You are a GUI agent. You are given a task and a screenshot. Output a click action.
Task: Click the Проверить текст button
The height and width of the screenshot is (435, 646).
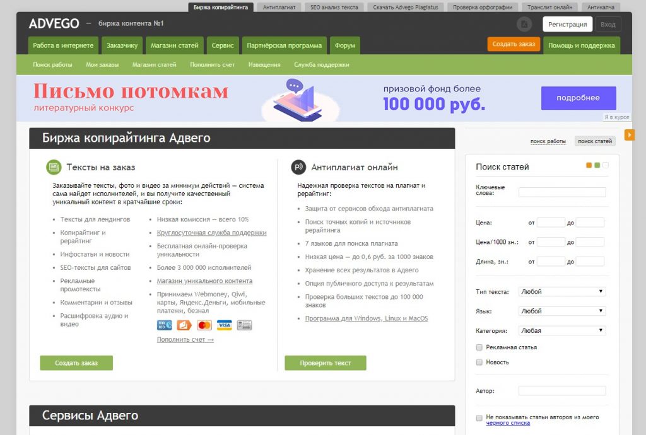tap(325, 363)
